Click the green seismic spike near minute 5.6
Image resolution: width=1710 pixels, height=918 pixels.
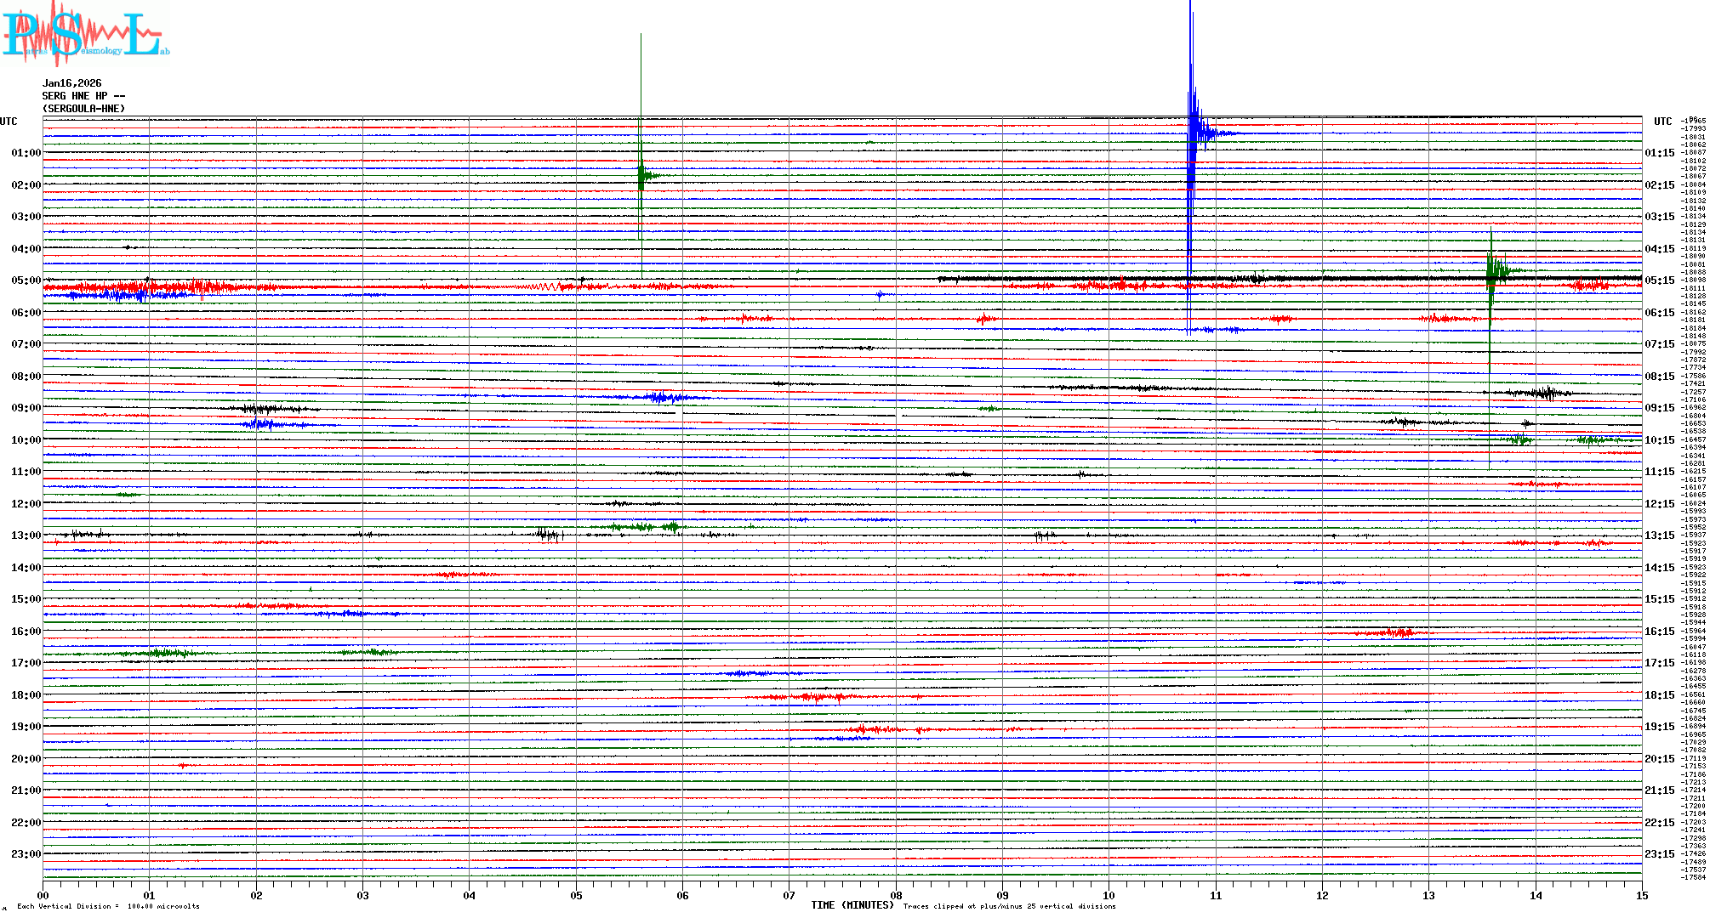(x=642, y=176)
